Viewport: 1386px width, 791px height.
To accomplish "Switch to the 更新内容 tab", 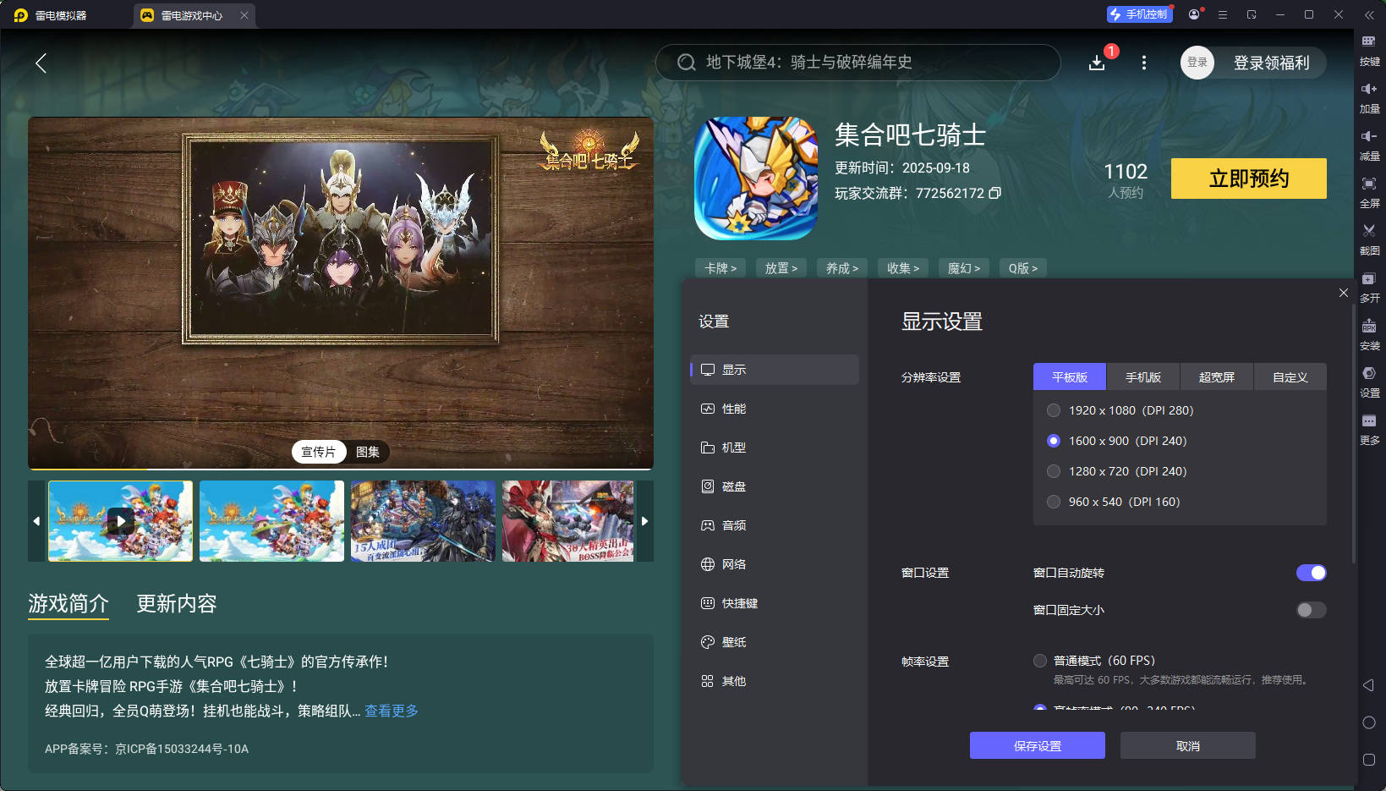I will pyautogui.click(x=177, y=603).
